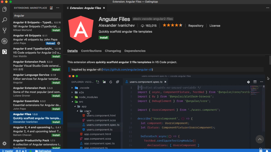271x152 pixels.
Task: Click the download count 163,015
Action: (x=149, y=25)
